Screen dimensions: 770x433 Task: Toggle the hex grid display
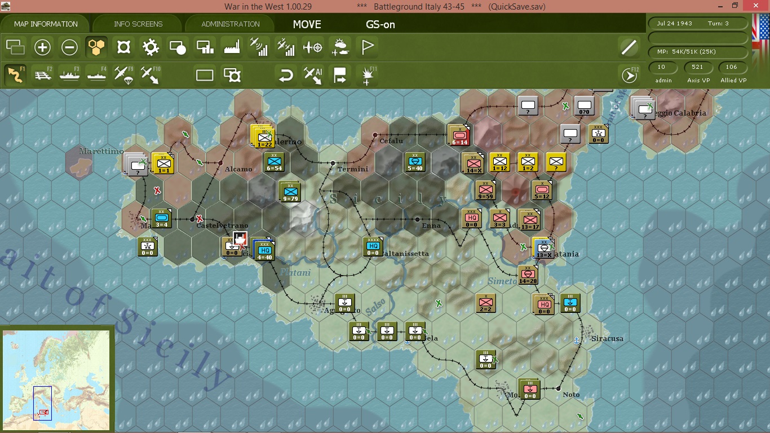pos(96,47)
